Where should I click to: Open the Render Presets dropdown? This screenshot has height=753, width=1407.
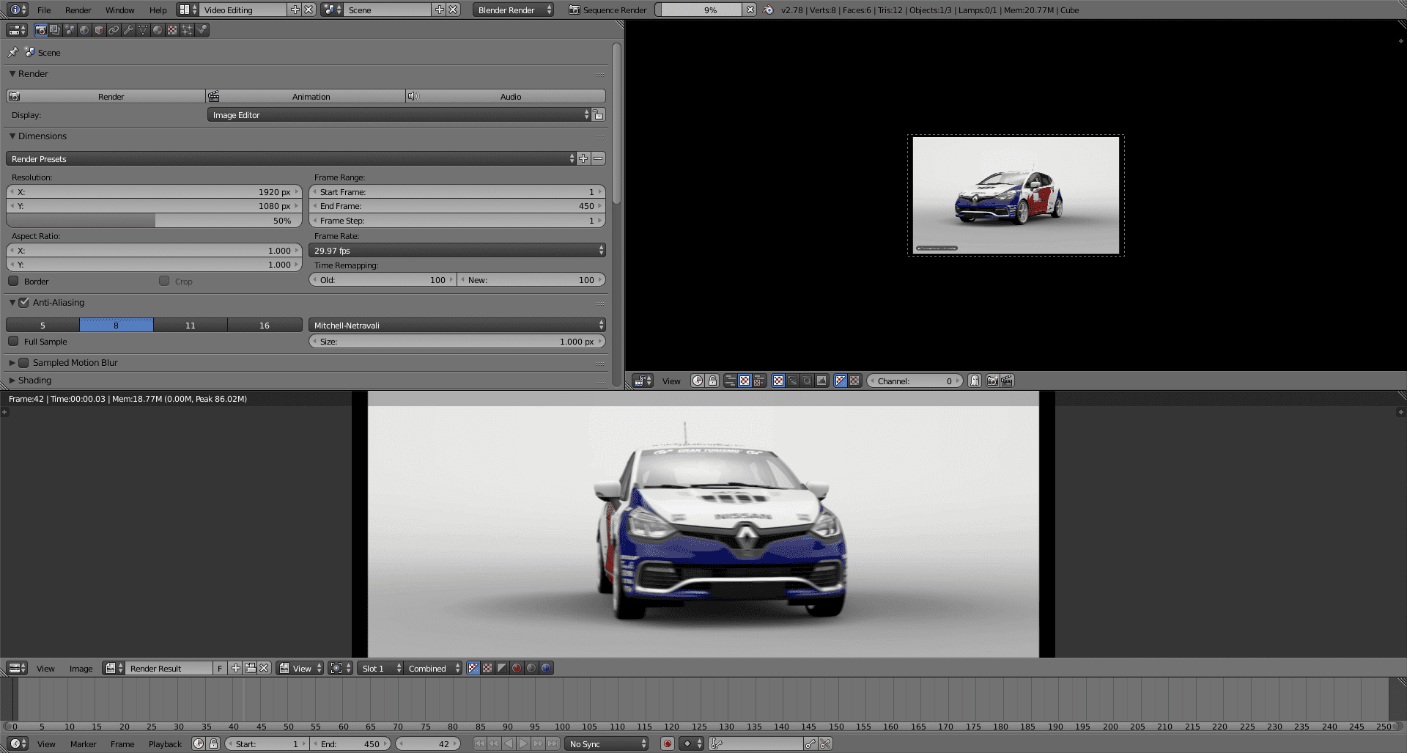pyautogui.click(x=291, y=158)
